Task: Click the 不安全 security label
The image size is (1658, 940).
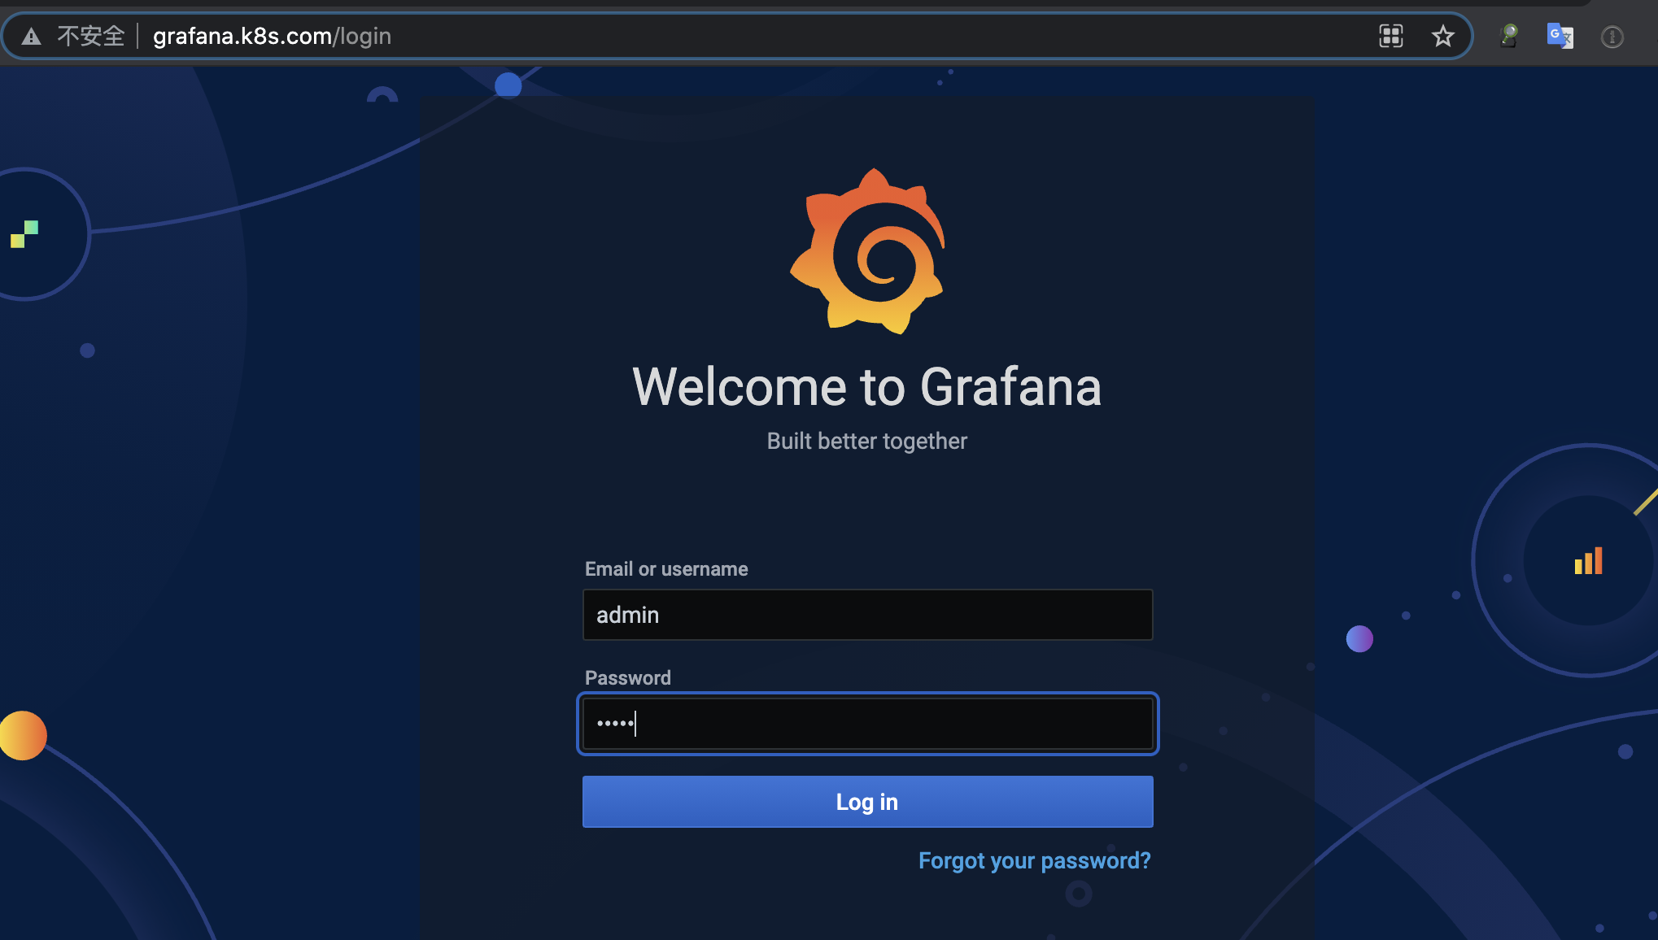Action: [90, 37]
